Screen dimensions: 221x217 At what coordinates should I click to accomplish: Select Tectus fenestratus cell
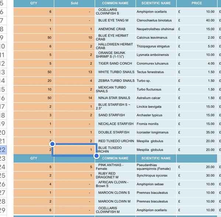click(156, 72)
